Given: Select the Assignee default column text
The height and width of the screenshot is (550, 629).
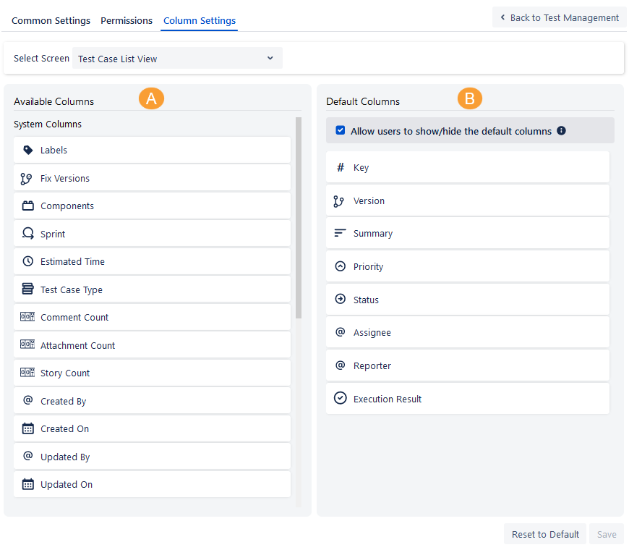Looking at the screenshot, I should [372, 333].
